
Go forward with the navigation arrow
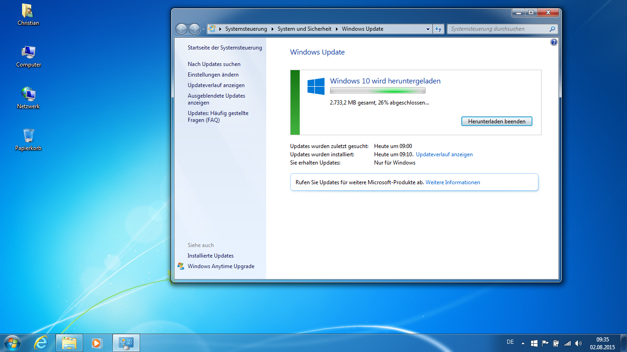194,29
